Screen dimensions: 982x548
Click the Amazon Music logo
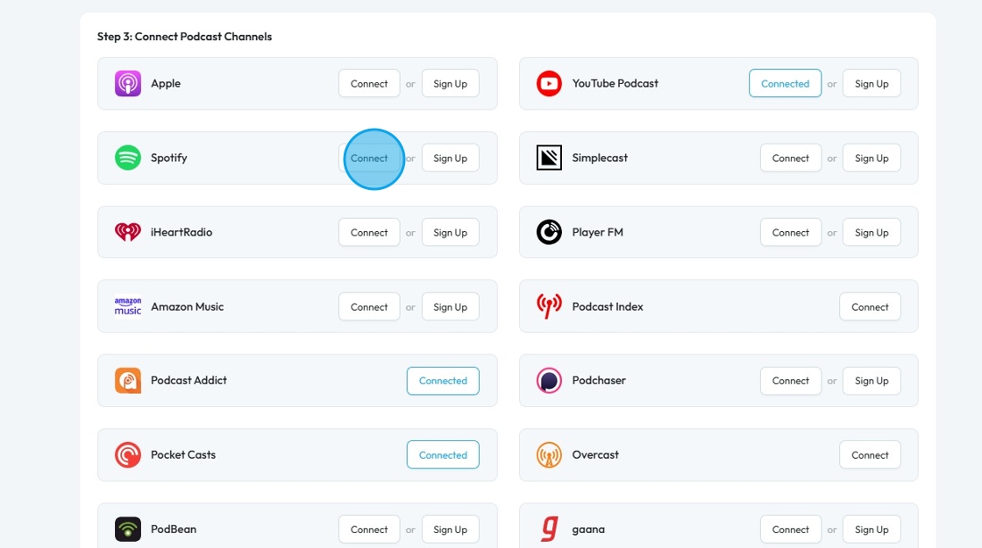pyautogui.click(x=128, y=306)
